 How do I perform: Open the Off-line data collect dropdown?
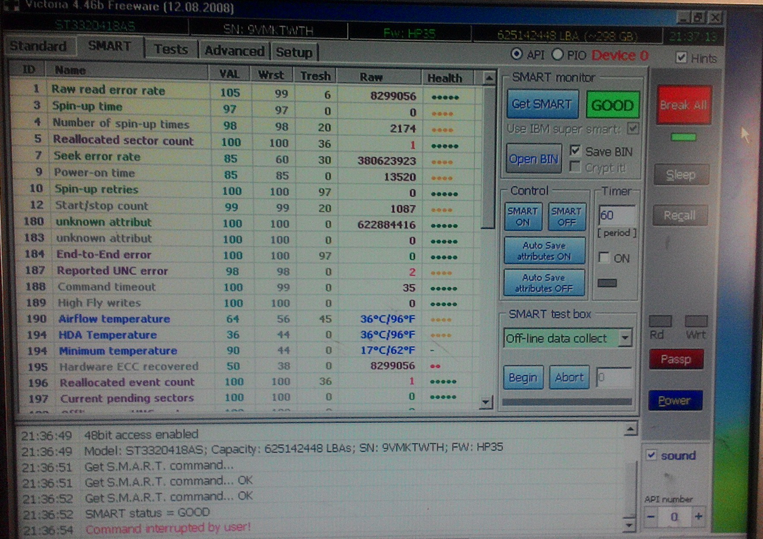(x=625, y=338)
